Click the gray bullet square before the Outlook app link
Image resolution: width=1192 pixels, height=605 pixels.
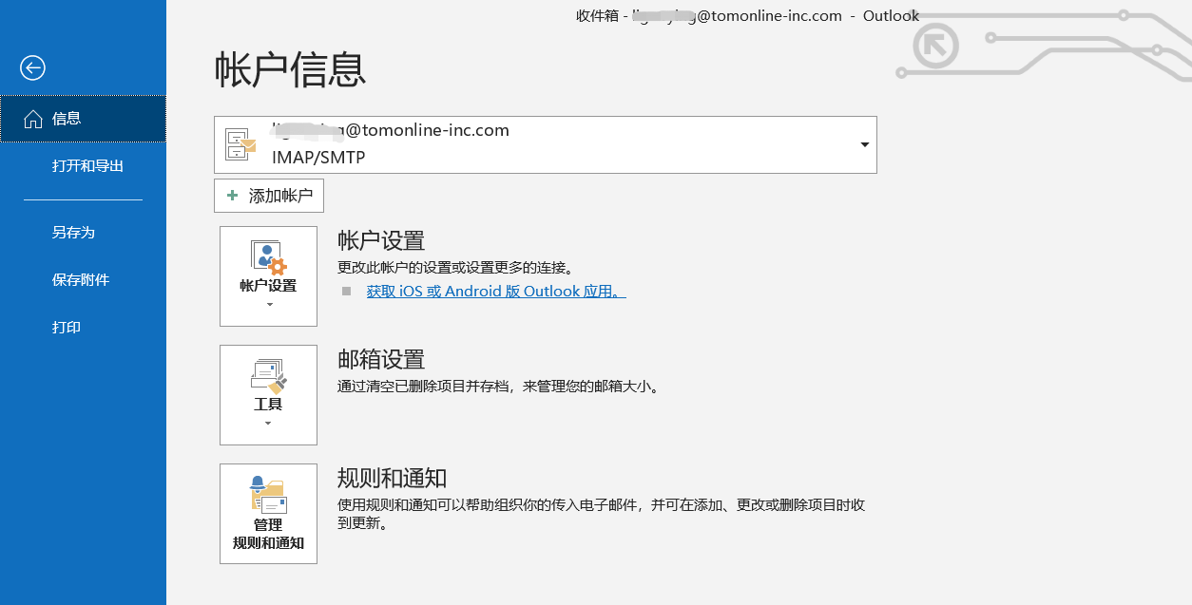pyautogui.click(x=346, y=292)
